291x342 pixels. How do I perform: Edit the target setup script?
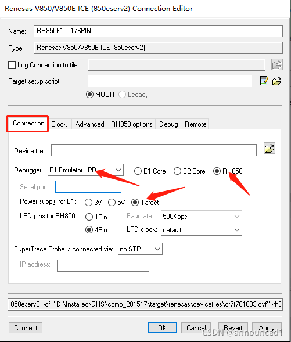click(x=264, y=81)
